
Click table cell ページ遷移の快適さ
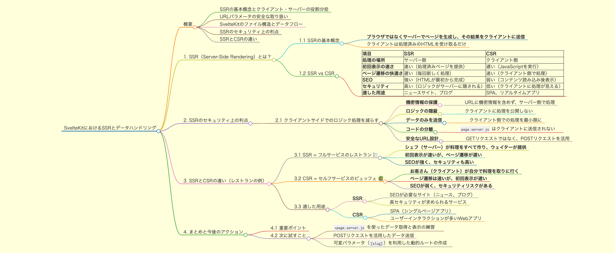[x=382, y=73]
